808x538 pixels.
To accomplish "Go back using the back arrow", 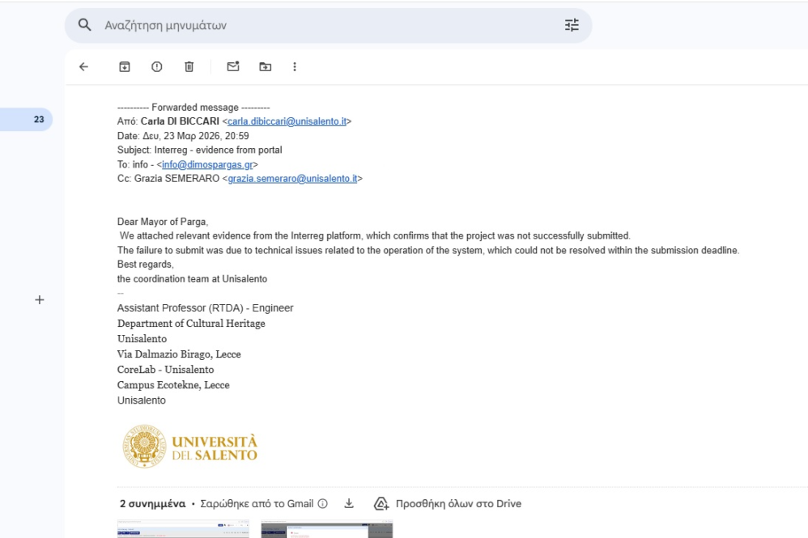I will 83,67.
